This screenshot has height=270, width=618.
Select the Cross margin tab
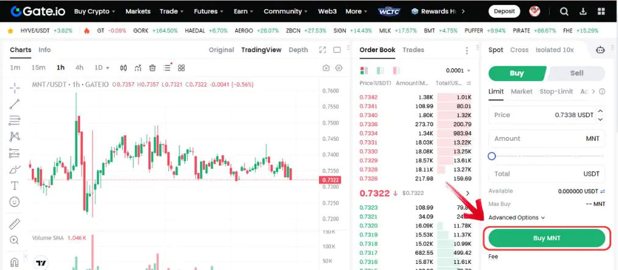(x=519, y=50)
